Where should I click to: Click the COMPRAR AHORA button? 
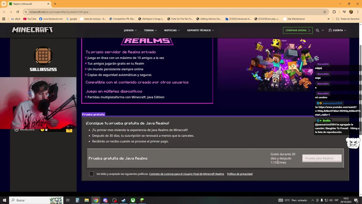pyautogui.click(x=298, y=30)
